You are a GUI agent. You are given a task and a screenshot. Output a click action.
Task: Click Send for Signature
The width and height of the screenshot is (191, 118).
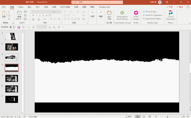pyautogui.click(x=152, y=15)
